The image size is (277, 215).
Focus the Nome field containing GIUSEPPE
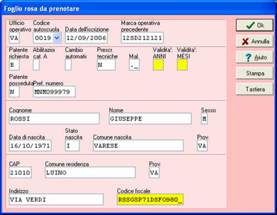click(x=150, y=119)
